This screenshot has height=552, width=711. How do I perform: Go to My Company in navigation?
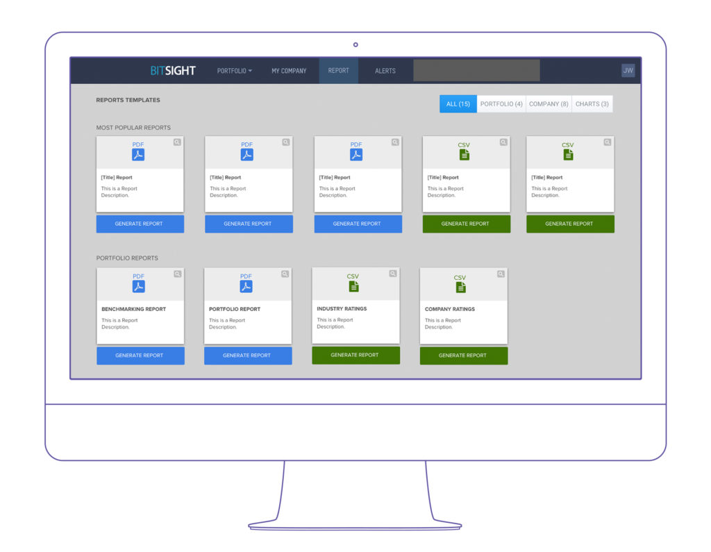pyautogui.click(x=289, y=71)
